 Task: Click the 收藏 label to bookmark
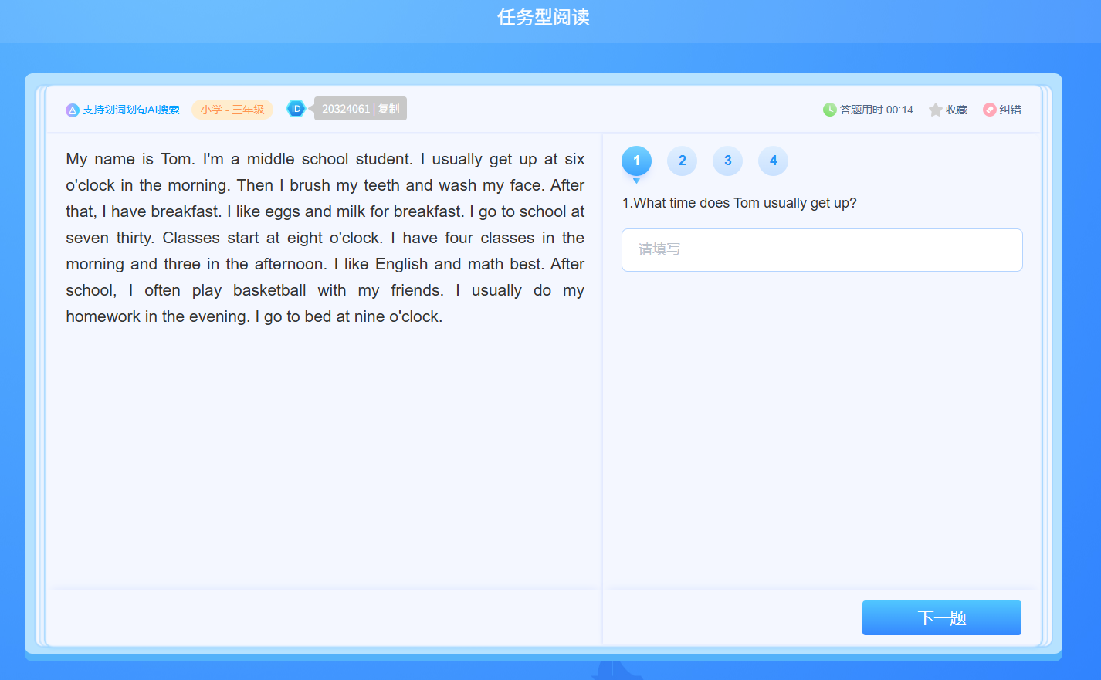click(x=957, y=110)
